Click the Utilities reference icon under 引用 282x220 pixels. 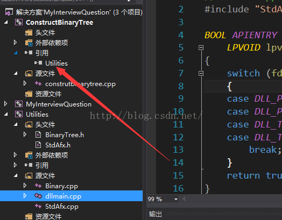pyautogui.click(x=38, y=63)
